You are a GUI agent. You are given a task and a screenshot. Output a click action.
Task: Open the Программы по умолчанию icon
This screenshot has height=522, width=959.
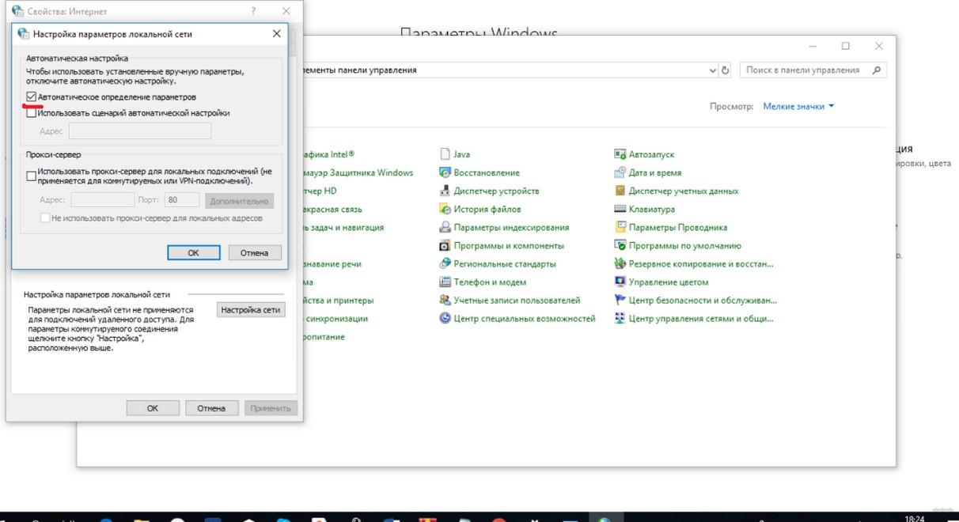pos(620,245)
